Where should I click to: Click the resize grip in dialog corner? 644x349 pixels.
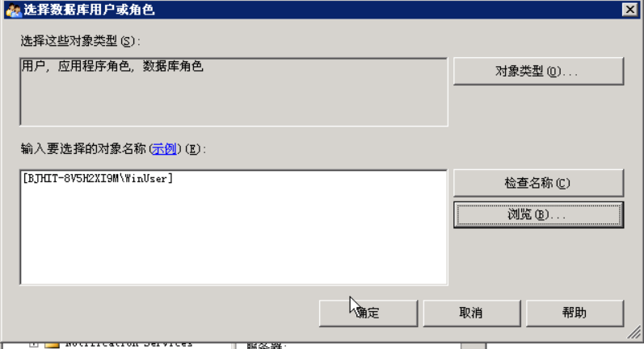(633, 332)
